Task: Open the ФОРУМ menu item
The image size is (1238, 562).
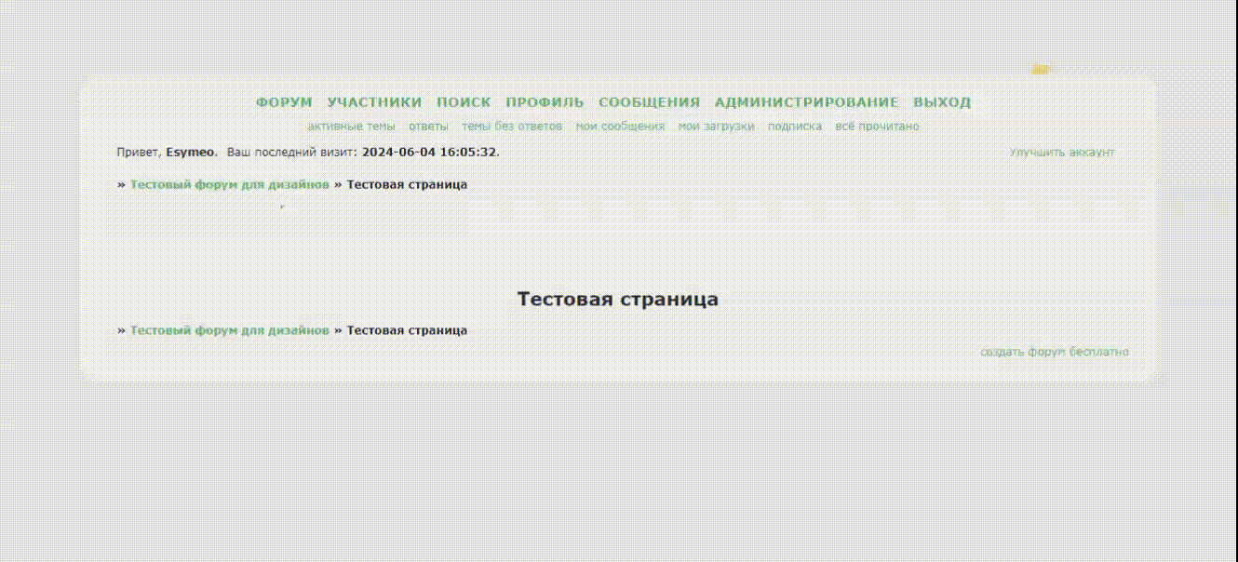Action: coord(283,102)
